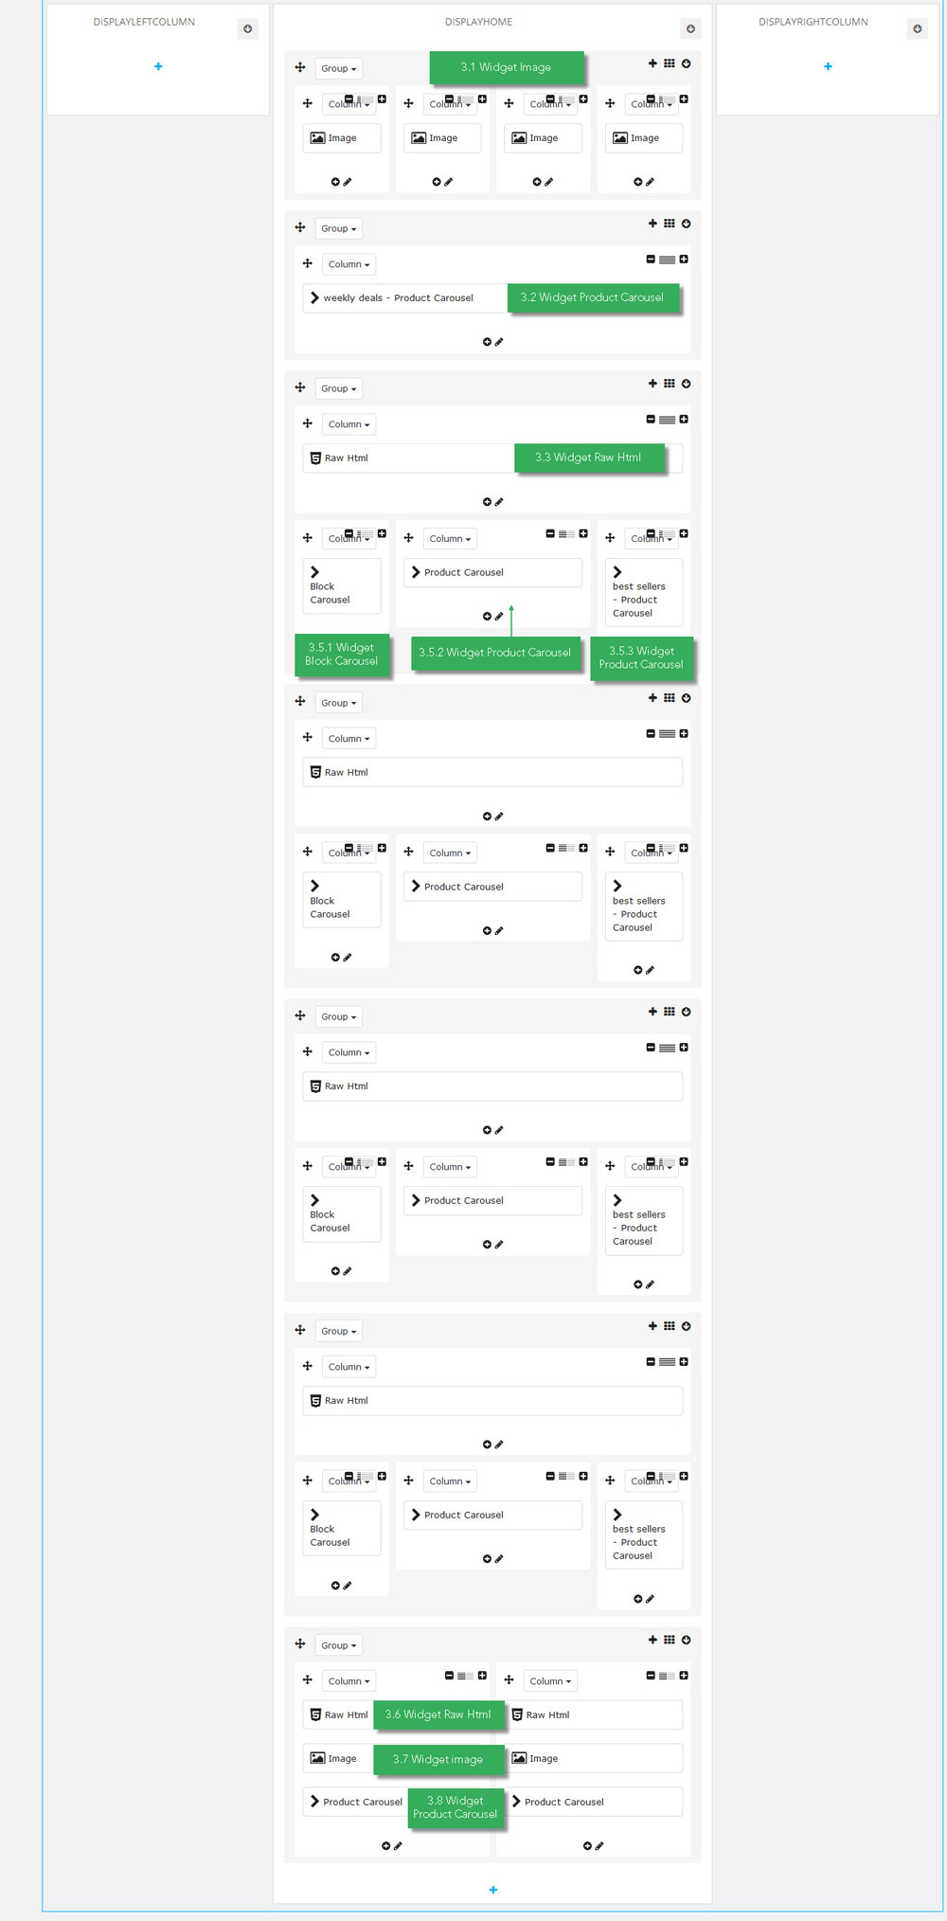Click the grid icon in the weekly deals group
Image resolution: width=947 pixels, height=1921 pixels.
(669, 224)
